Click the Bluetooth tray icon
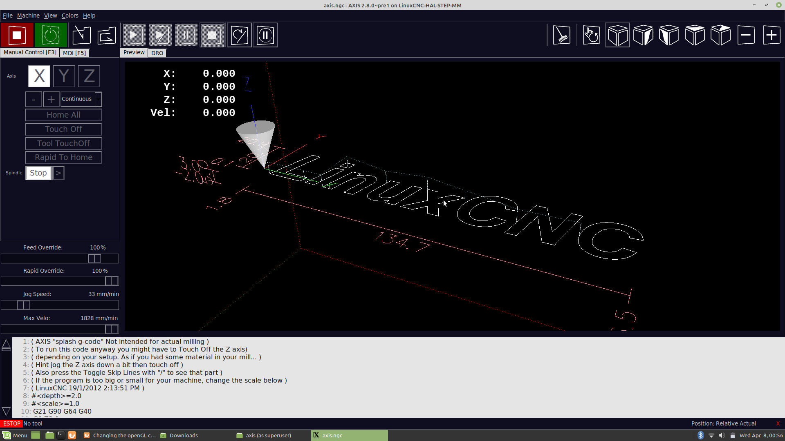 (700, 435)
